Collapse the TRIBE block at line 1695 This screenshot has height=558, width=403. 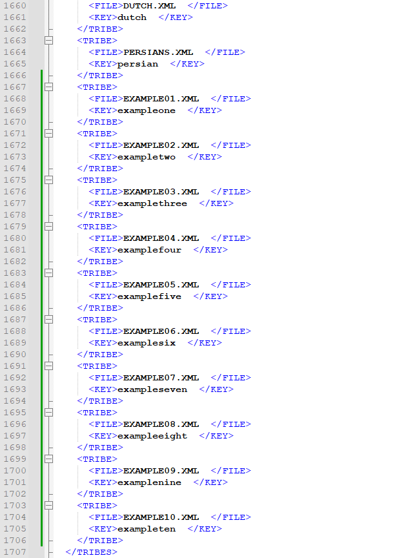[x=49, y=413]
